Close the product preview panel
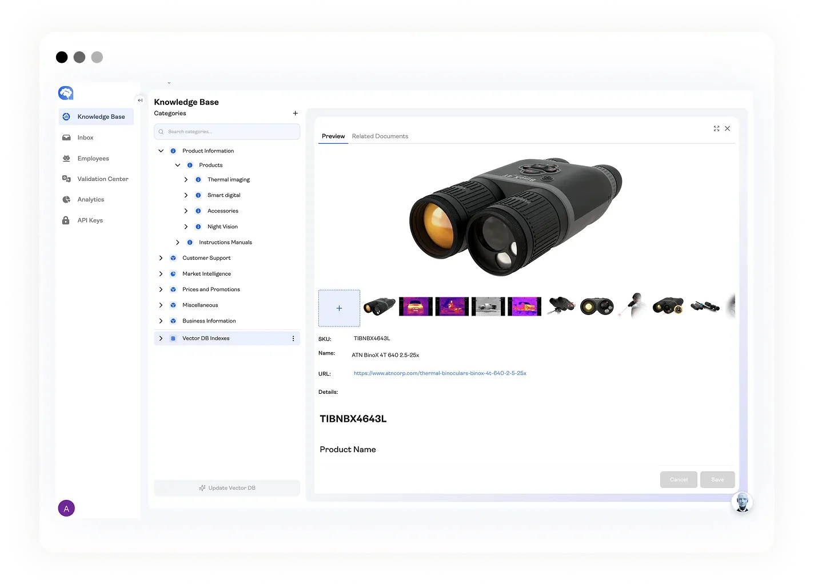 [728, 128]
